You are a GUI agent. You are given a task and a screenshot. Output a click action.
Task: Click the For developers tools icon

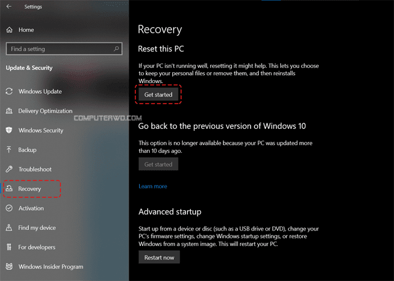[9, 247]
